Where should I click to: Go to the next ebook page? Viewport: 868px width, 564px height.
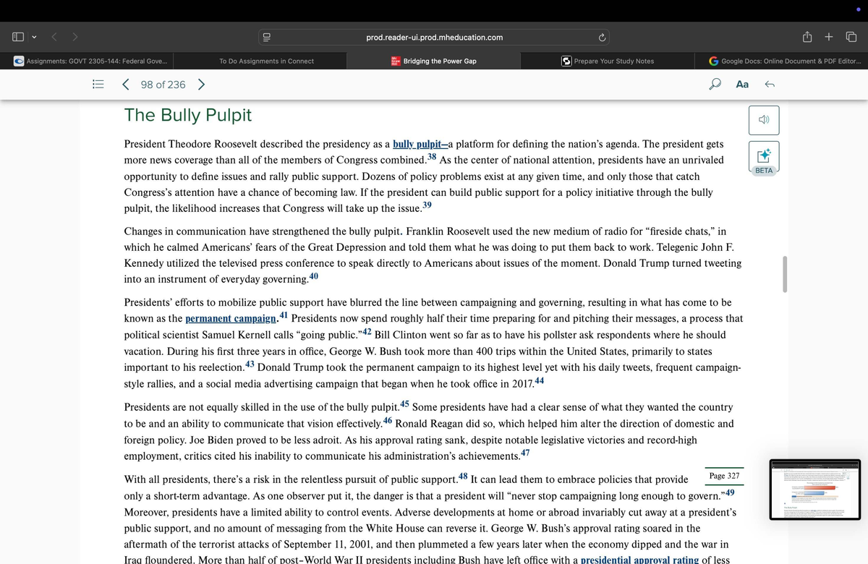[x=201, y=85]
